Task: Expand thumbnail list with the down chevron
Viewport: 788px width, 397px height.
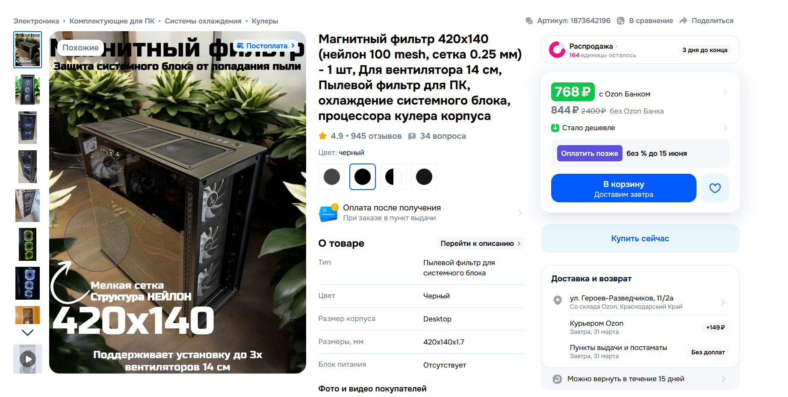Action: point(27,333)
